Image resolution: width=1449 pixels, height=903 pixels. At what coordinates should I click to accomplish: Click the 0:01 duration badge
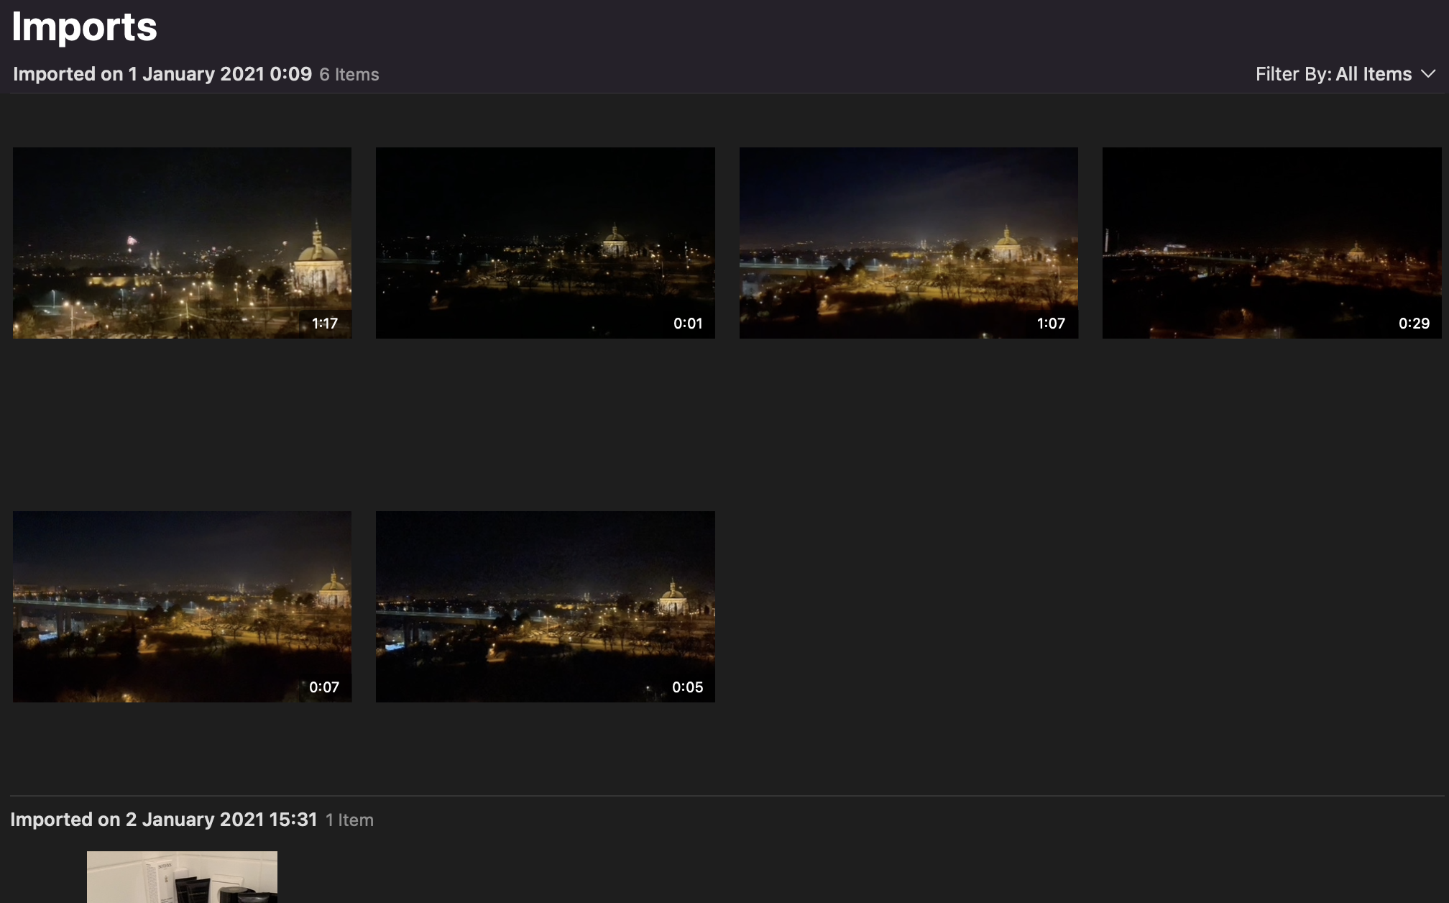coord(688,324)
